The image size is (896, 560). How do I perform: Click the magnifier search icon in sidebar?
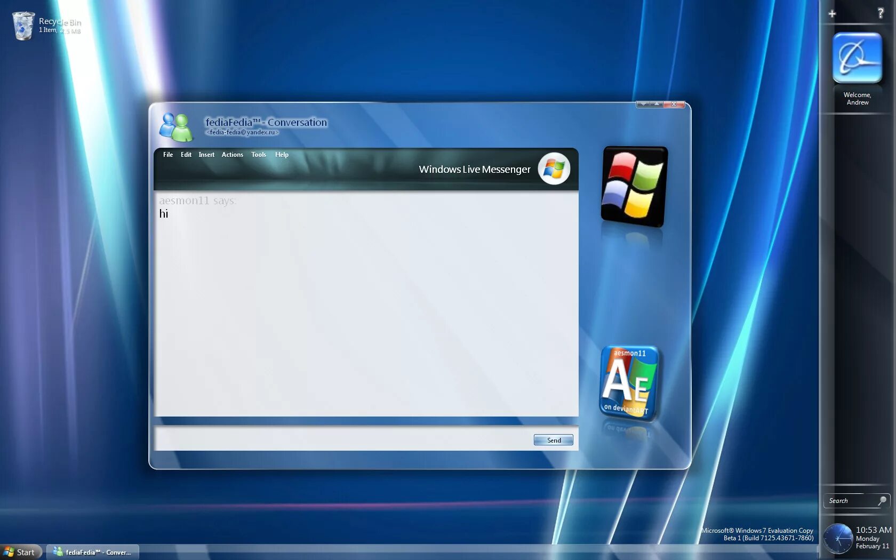pyautogui.click(x=883, y=500)
